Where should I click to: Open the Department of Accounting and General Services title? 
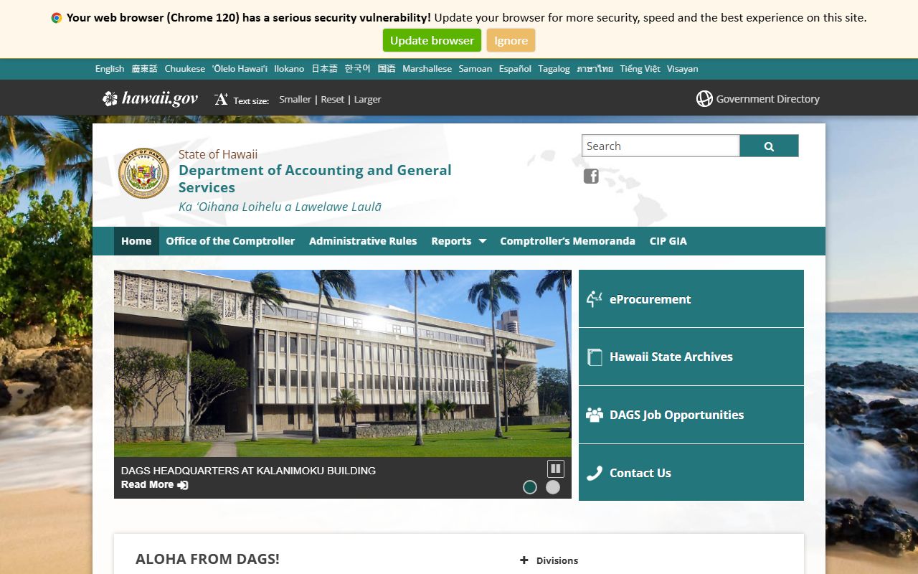(x=315, y=179)
